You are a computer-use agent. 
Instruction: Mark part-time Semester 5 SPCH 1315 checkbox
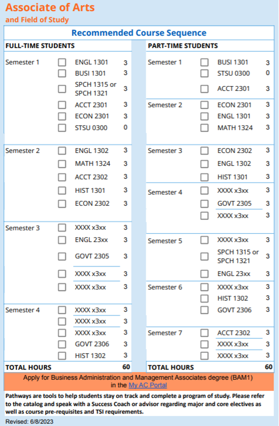point(204,256)
